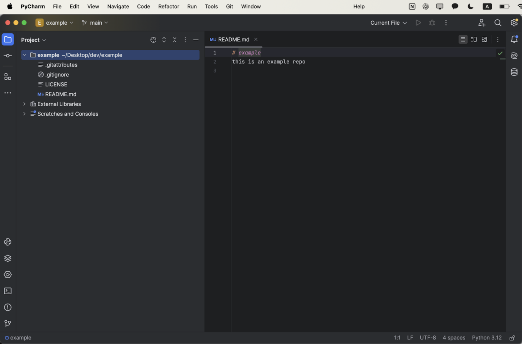This screenshot has width=522, height=344.
Task: Click the Python 3.12 interpreter widget
Action: click(x=486, y=338)
